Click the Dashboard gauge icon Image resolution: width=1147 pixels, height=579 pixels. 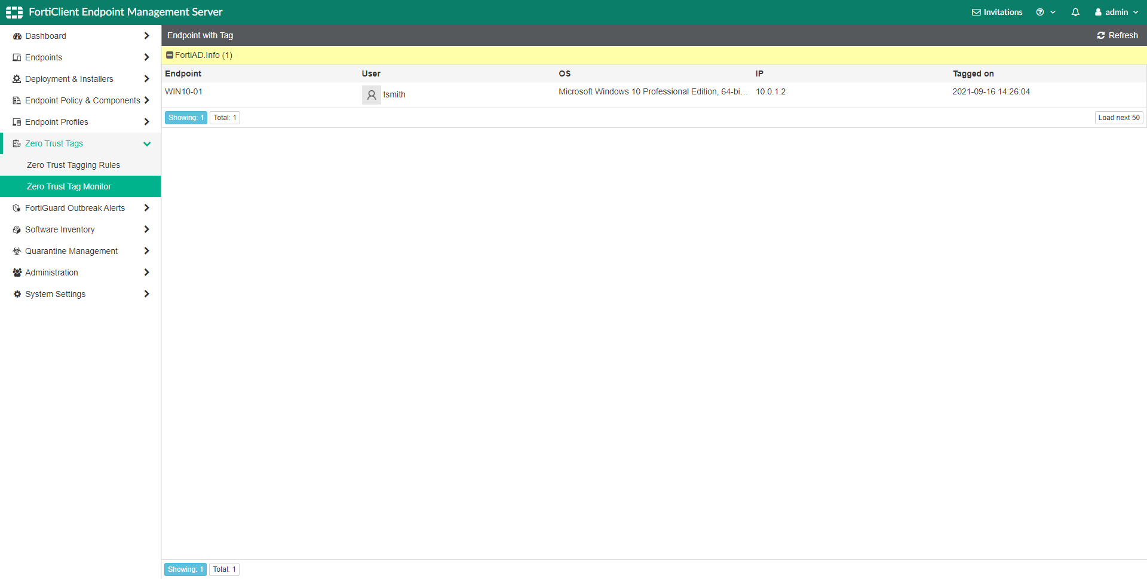click(x=17, y=36)
